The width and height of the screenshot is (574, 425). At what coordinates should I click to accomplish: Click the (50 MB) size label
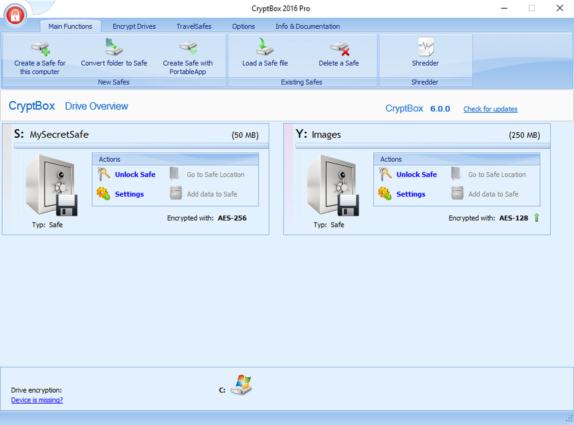point(245,135)
